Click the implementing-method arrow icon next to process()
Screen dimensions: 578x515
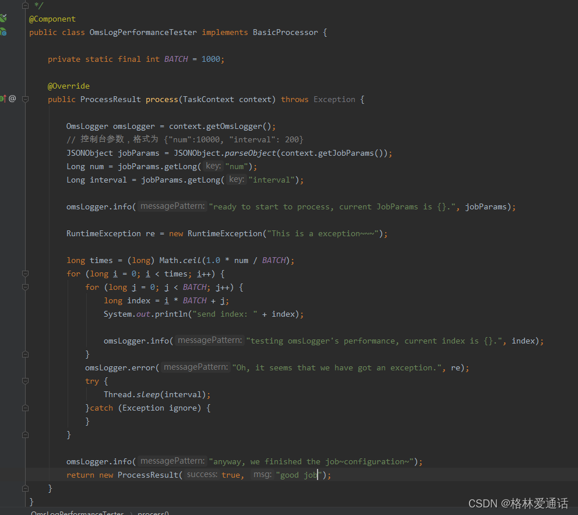tap(4, 99)
